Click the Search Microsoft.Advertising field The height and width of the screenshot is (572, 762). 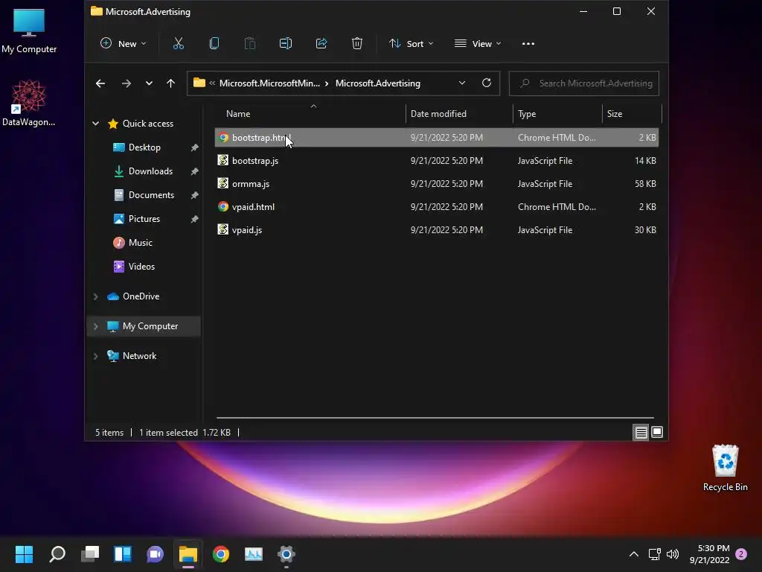coord(583,83)
